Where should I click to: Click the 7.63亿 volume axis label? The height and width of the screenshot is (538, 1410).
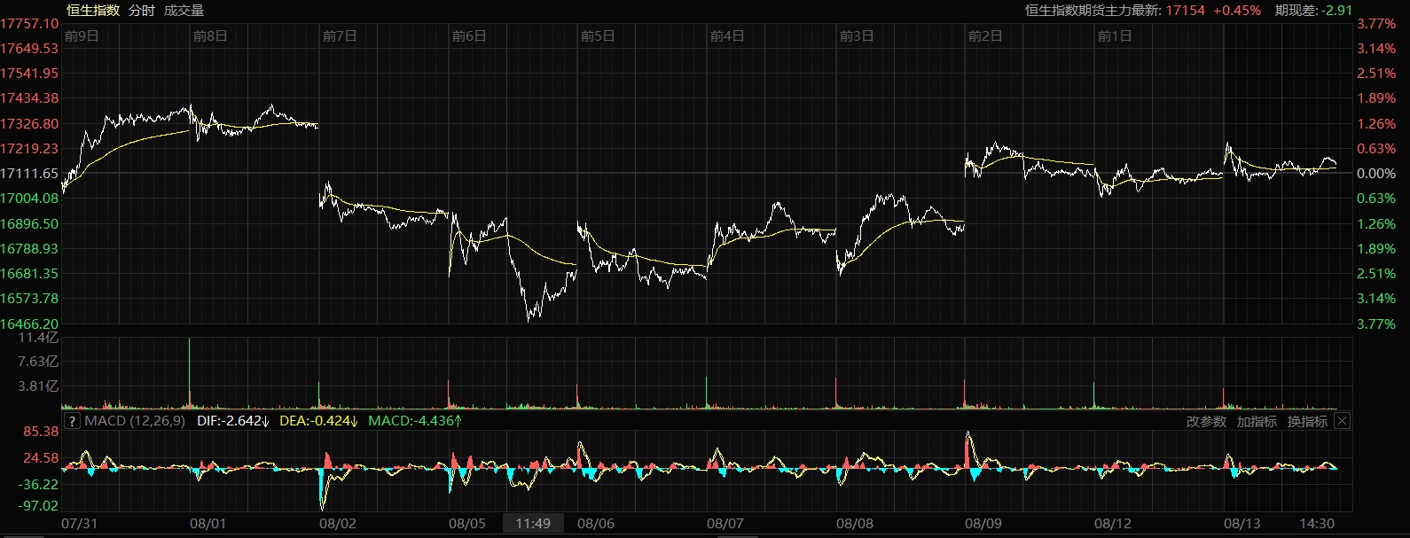(x=38, y=362)
